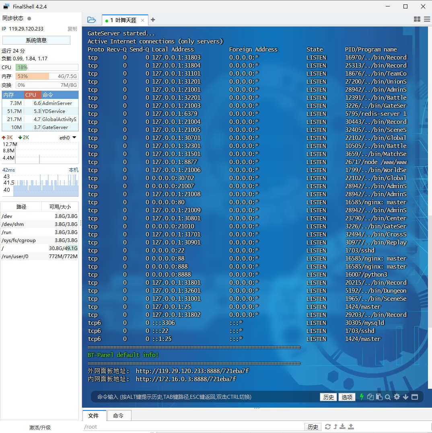Sort processes by the 命令 column header
The width and height of the screenshot is (432, 433).
(60, 95)
